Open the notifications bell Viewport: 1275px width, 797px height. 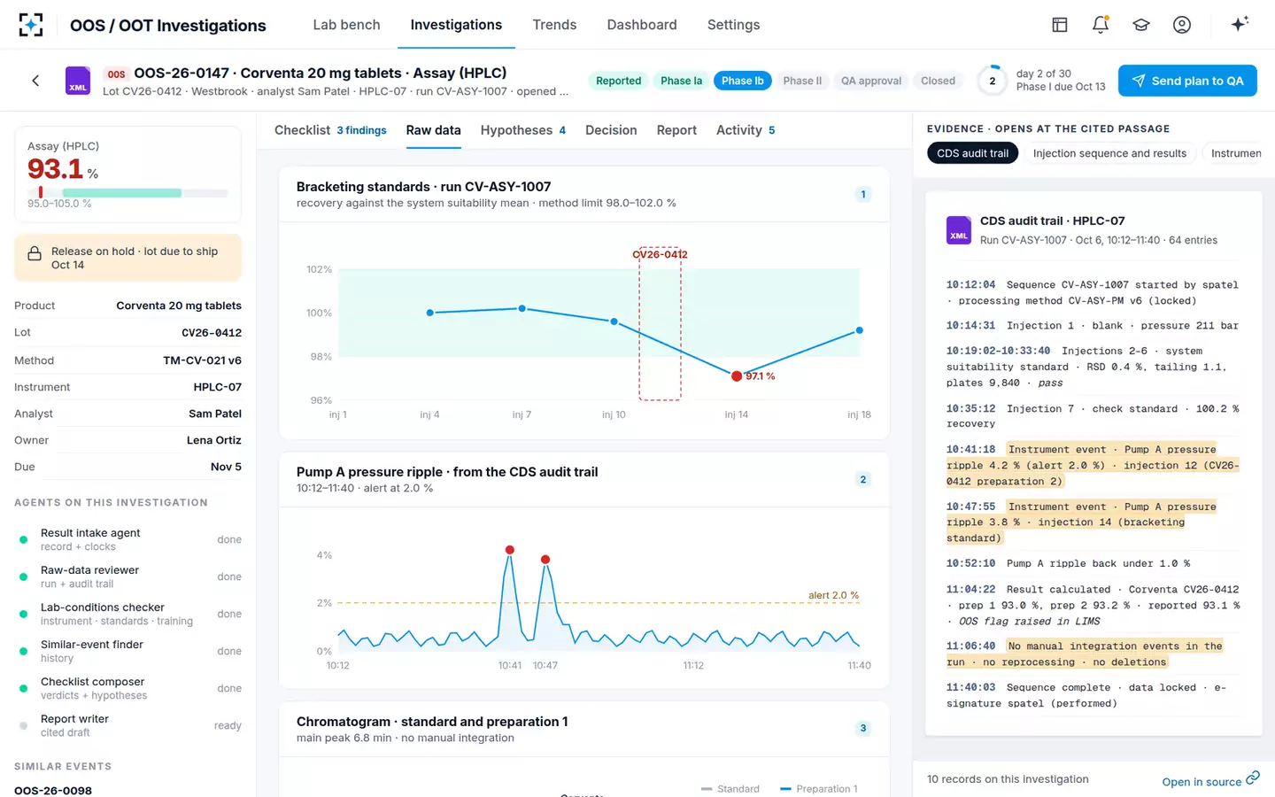[x=1101, y=25]
